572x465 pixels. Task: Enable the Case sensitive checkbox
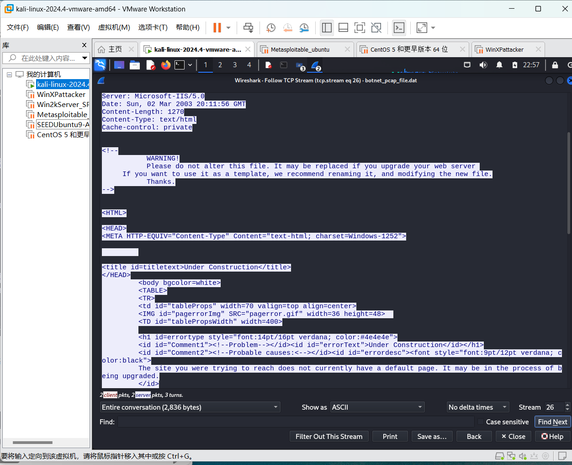[481, 422]
